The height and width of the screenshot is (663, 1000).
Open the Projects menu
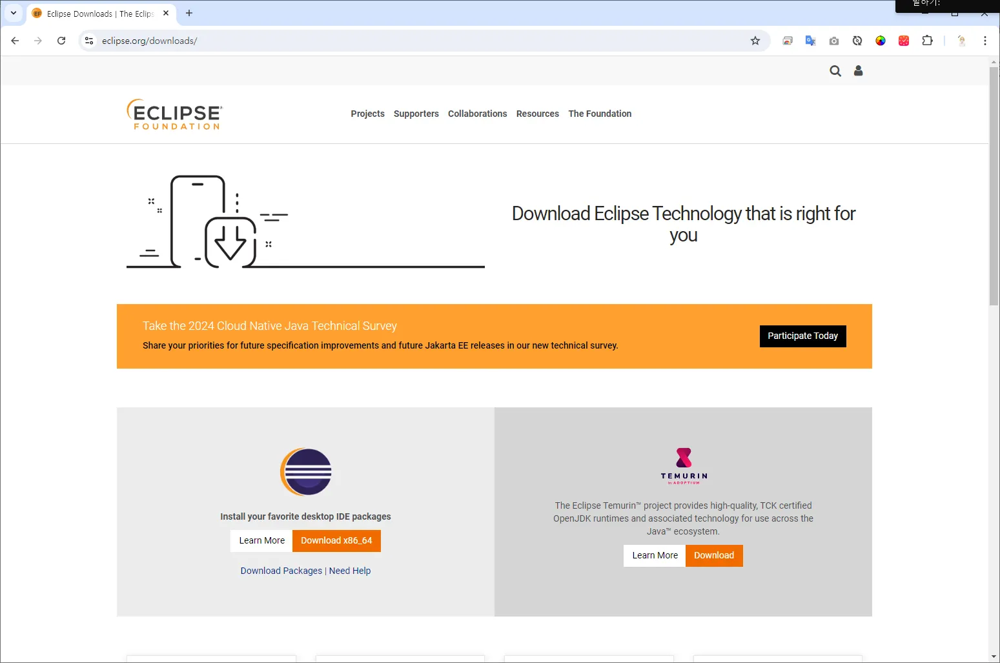pyautogui.click(x=367, y=114)
